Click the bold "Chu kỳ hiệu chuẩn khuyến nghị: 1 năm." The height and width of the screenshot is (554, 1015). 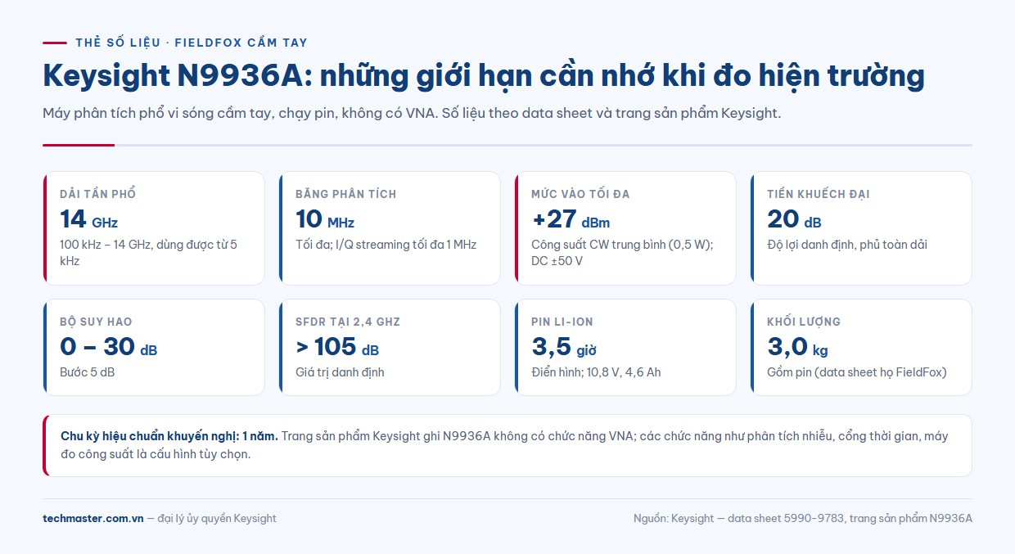(169, 436)
